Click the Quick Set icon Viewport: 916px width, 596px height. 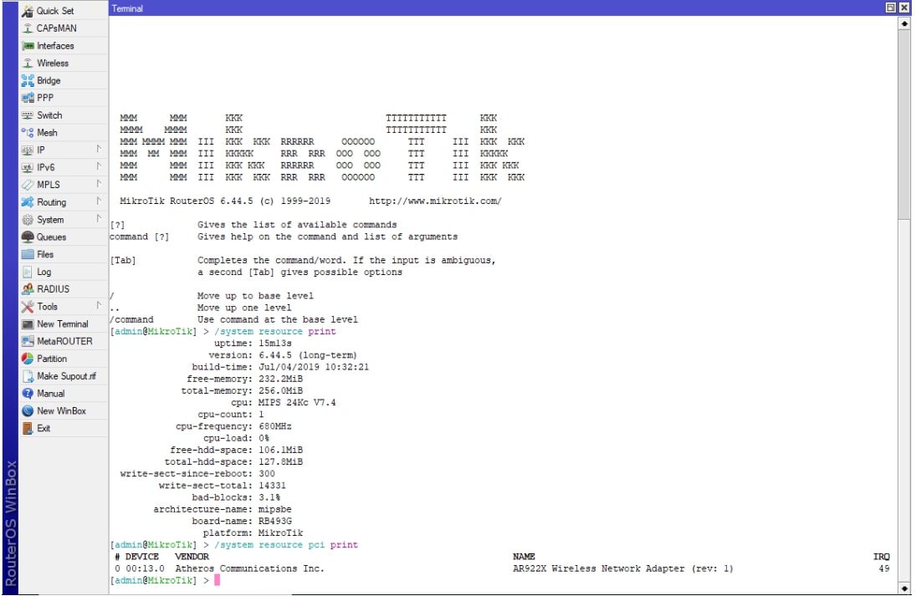click(28, 11)
